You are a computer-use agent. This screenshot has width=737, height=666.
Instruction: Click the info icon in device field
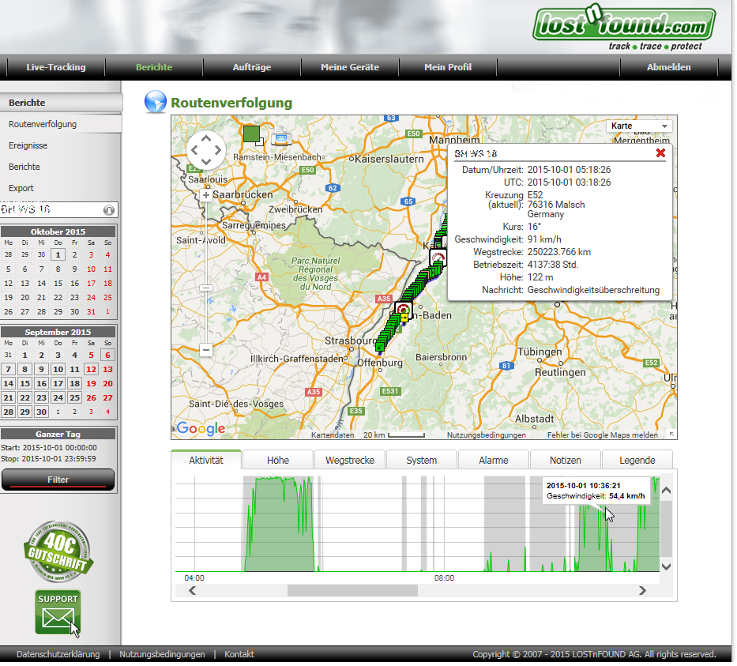pos(109,210)
